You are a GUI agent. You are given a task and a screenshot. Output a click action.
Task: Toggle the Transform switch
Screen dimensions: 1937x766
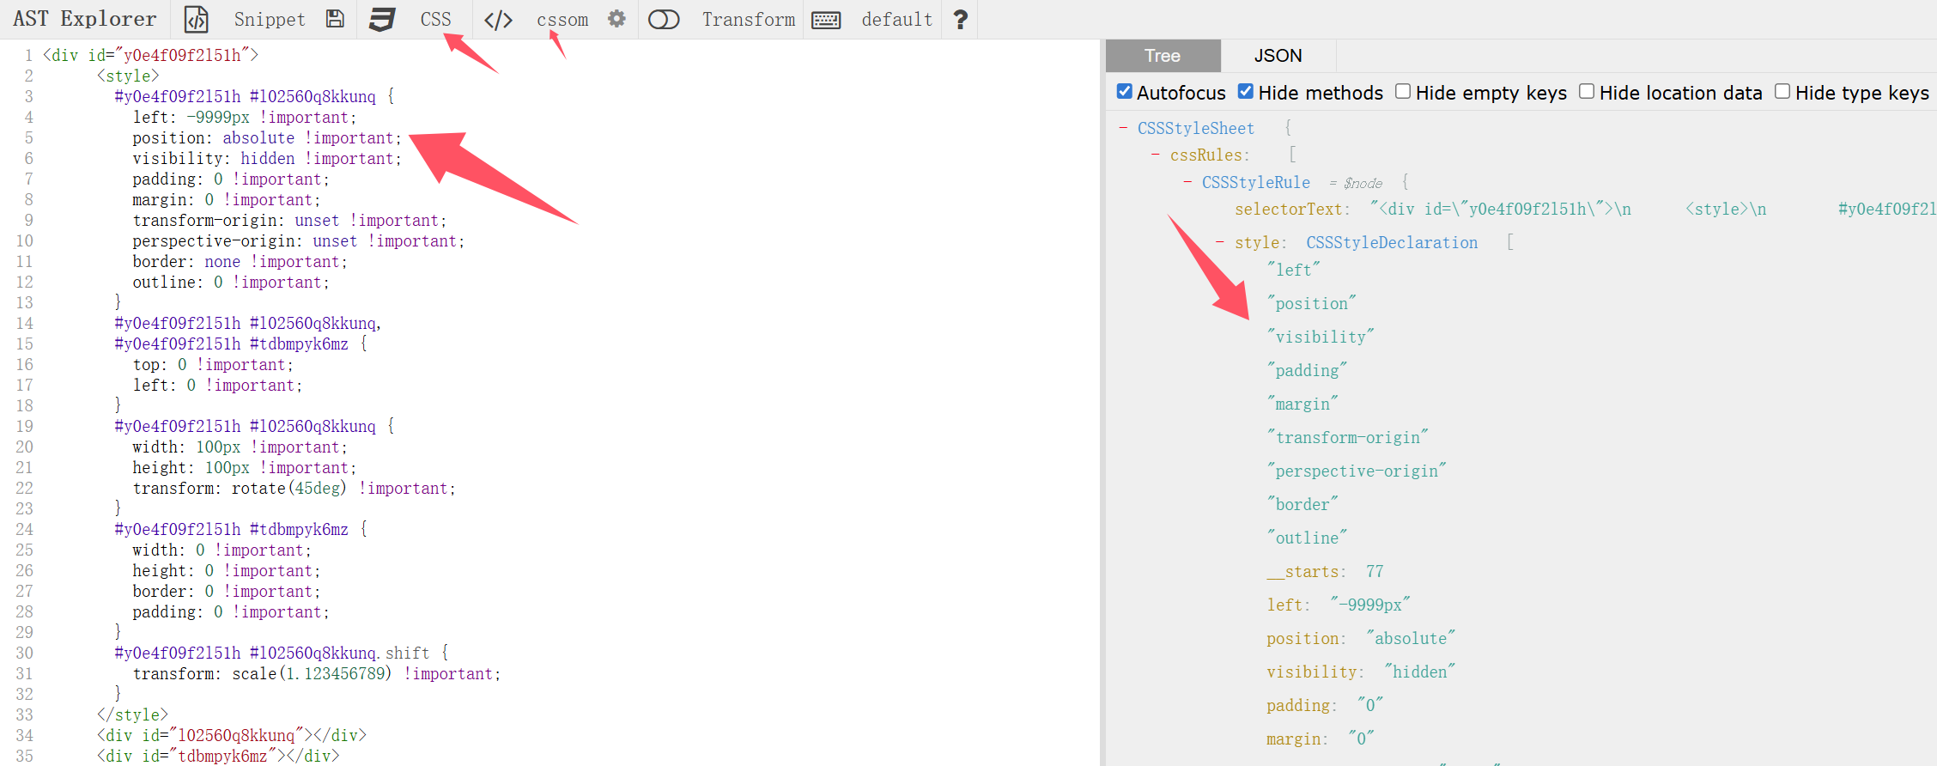(664, 19)
